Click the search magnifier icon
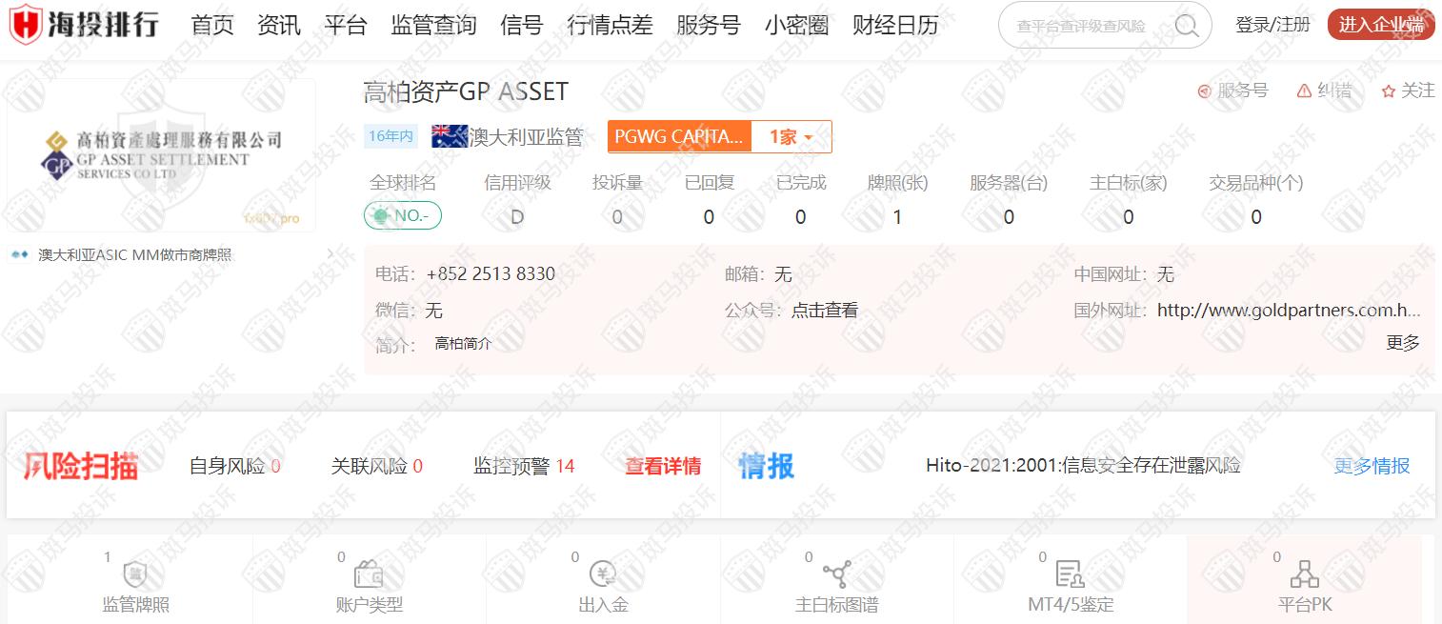The height and width of the screenshot is (624, 1442). (1187, 26)
